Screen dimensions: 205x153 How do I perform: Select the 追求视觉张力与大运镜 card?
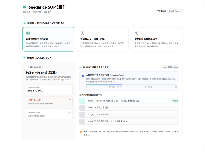coord(49,39)
